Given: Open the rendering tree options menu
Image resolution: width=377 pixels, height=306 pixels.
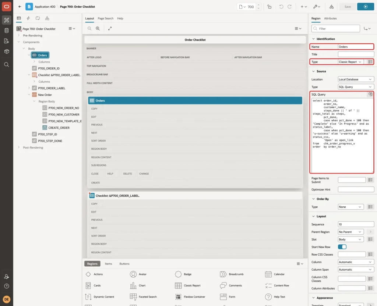Looking at the screenshot, I should click(72, 29).
